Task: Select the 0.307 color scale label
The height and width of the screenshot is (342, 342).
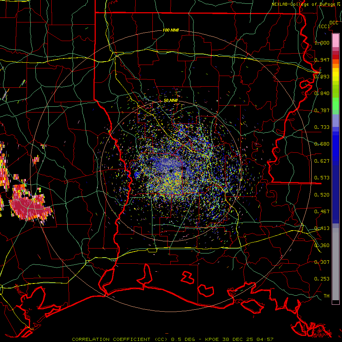Action: pos(322,262)
